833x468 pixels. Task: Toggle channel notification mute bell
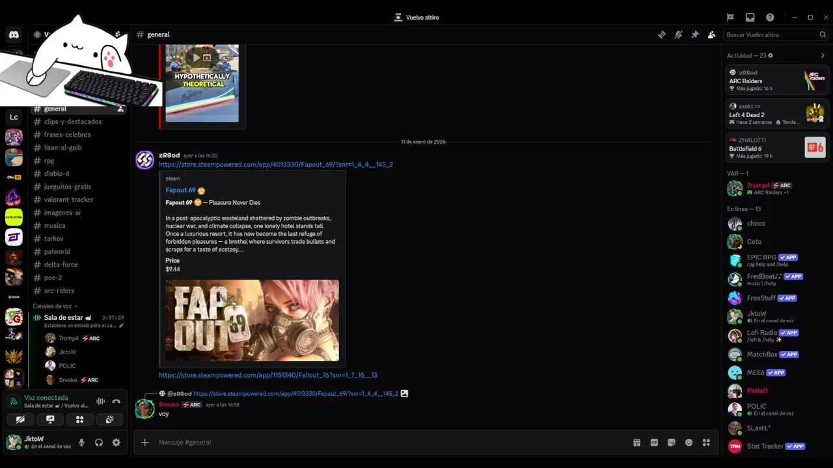(x=678, y=34)
